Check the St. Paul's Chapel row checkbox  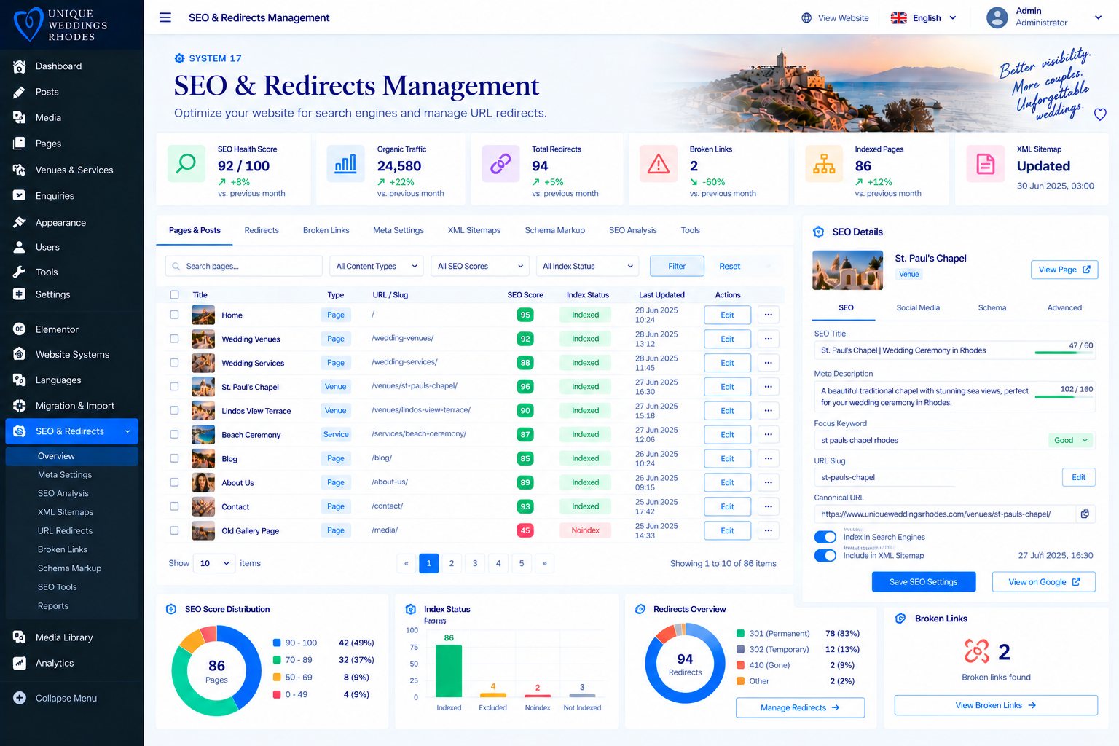(174, 386)
